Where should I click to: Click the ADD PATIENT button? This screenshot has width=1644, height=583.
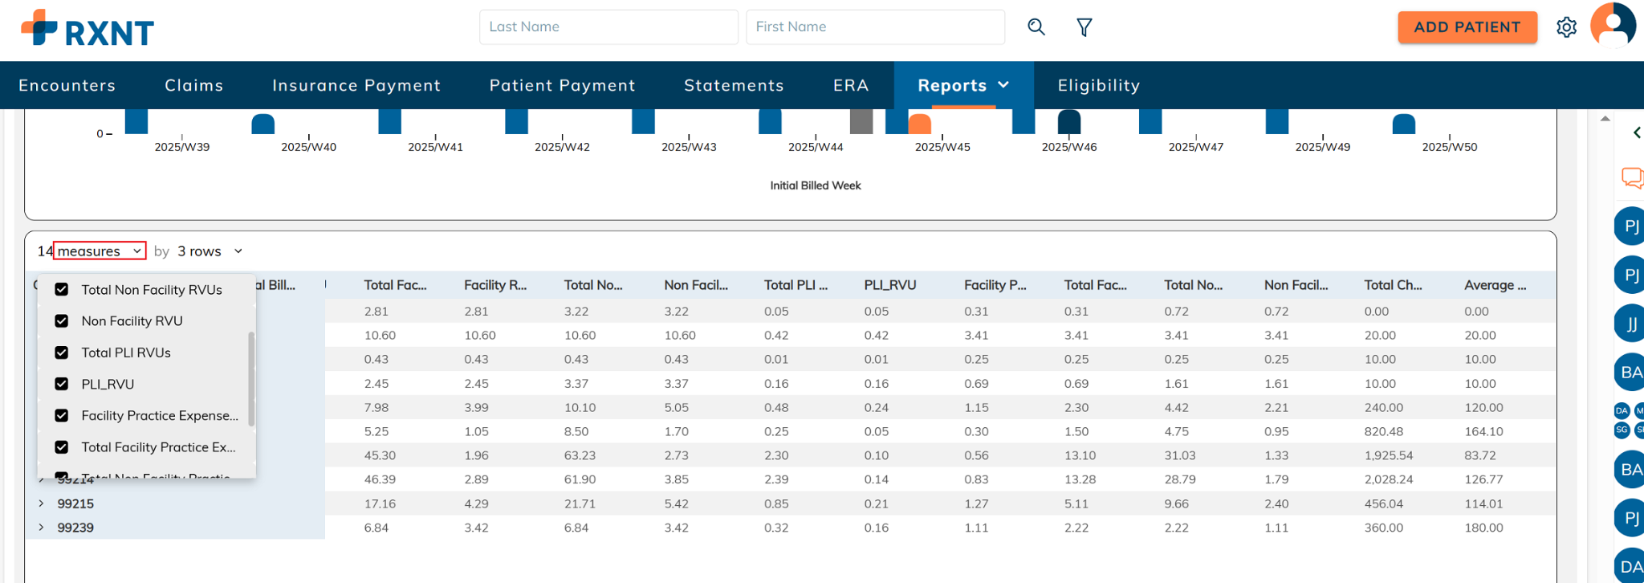coord(1467,27)
